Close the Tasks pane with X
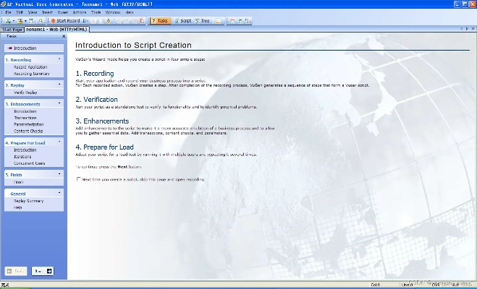This screenshot has height=289, width=477. (63, 35)
